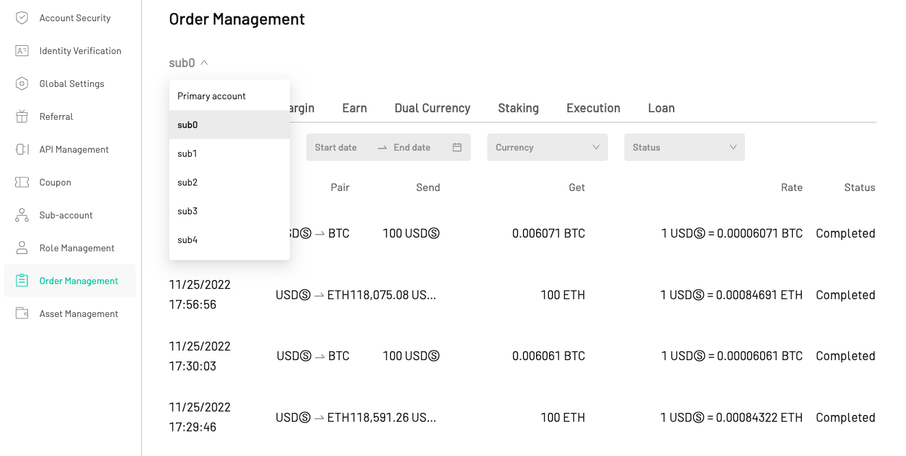Open the Referral sidebar item
Image resolution: width=906 pixels, height=456 pixels.
click(70, 116)
